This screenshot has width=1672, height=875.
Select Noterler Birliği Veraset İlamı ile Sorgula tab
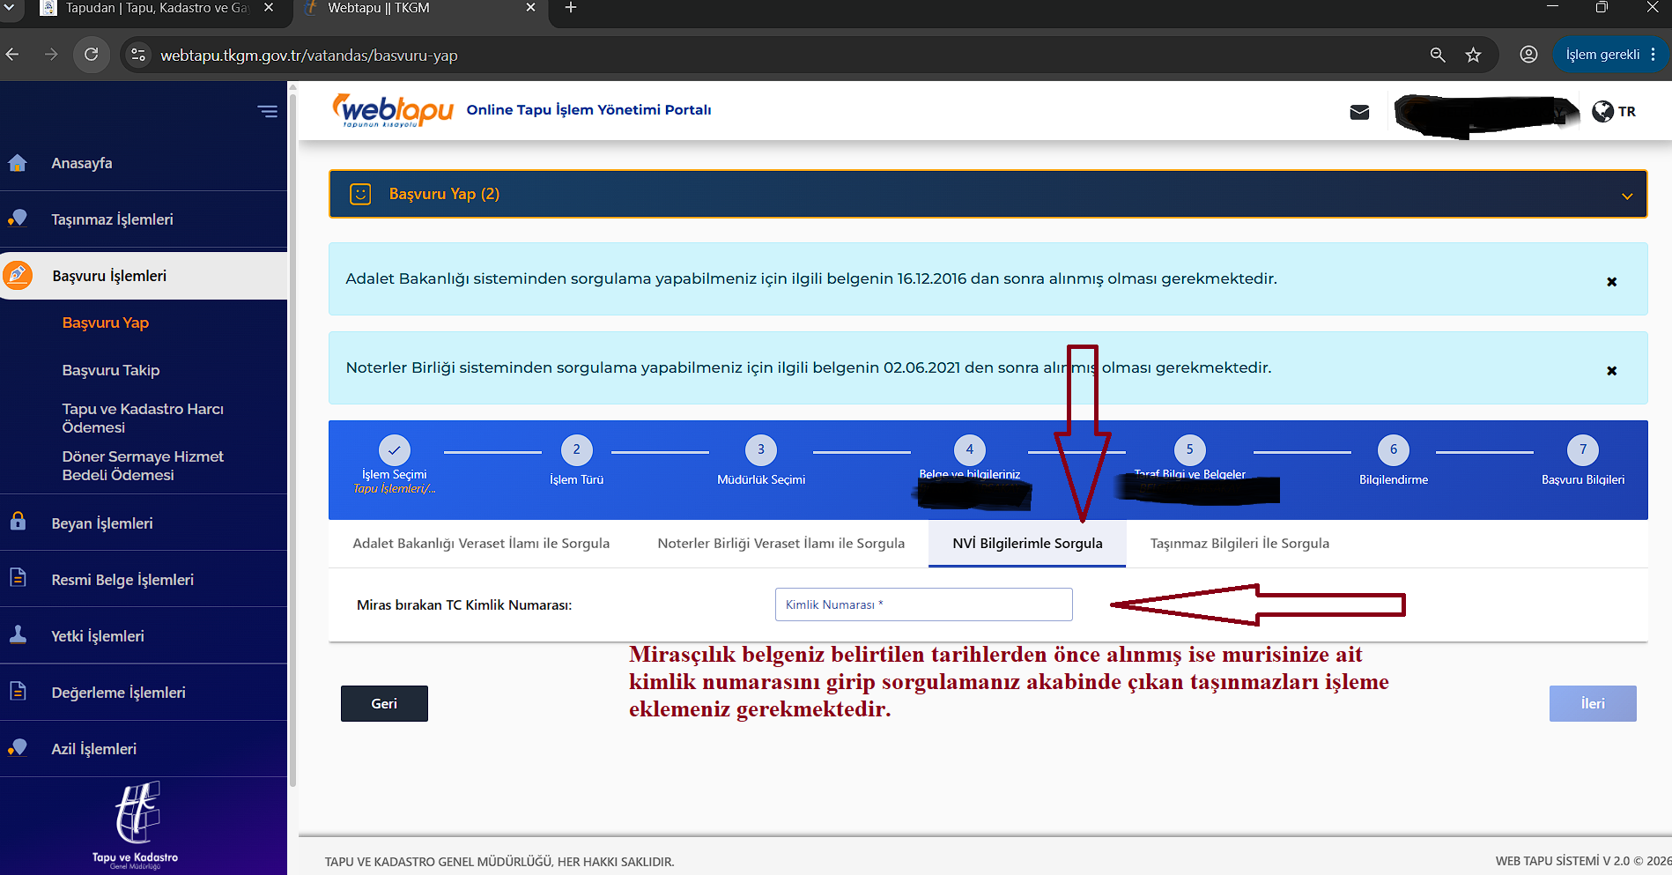(x=781, y=544)
